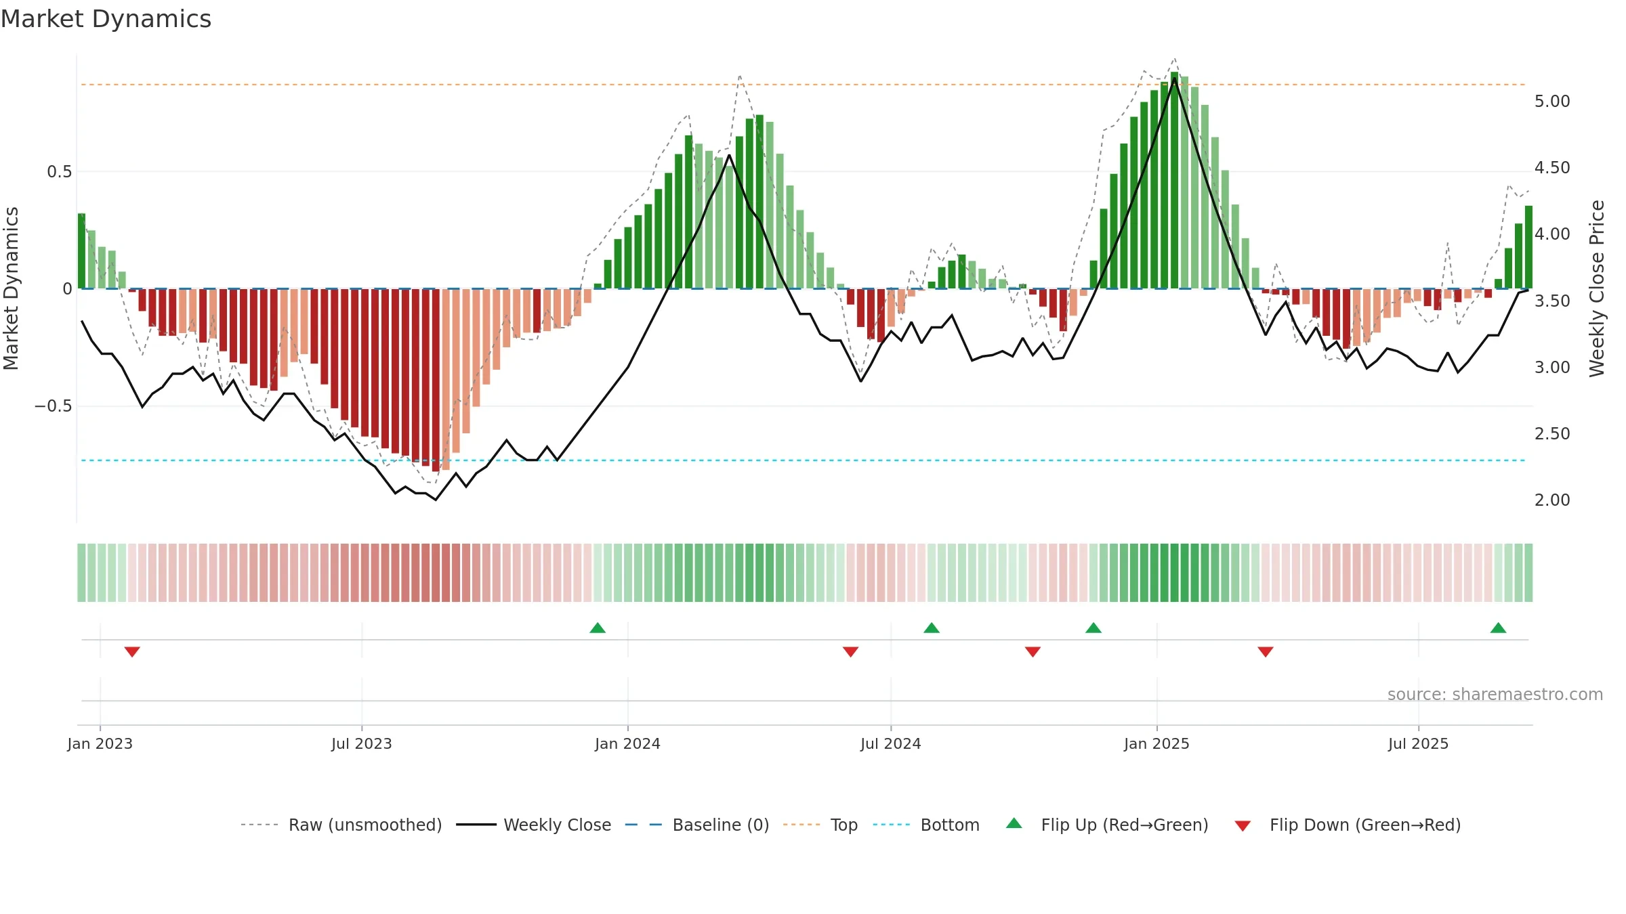Click the Jul 2023 x-axis label

click(x=362, y=743)
